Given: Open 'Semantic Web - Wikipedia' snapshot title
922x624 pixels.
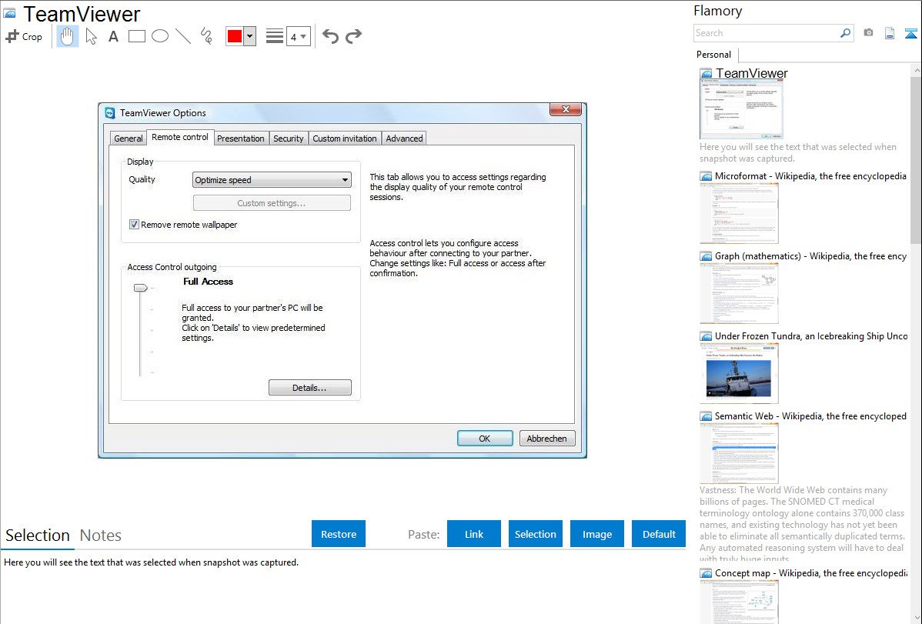Looking at the screenshot, I should 810,416.
